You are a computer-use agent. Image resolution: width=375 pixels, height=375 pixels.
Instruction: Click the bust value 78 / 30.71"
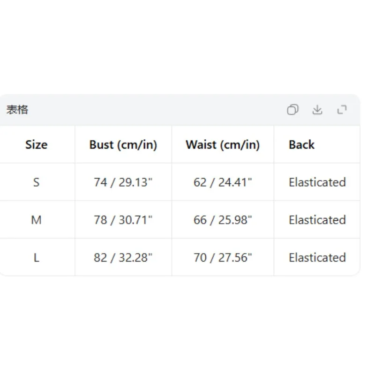[123, 220]
